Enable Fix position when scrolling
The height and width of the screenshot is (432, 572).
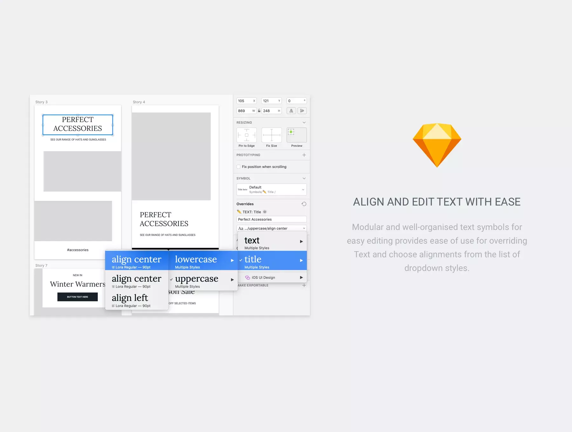pyautogui.click(x=238, y=167)
